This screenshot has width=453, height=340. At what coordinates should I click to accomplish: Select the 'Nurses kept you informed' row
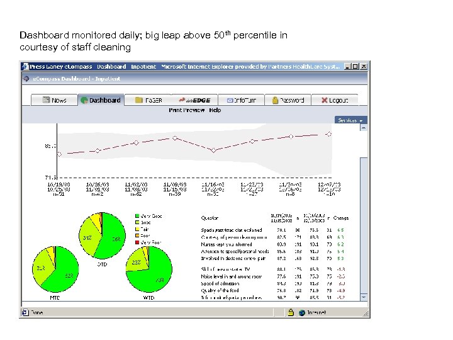pos(272,244)
